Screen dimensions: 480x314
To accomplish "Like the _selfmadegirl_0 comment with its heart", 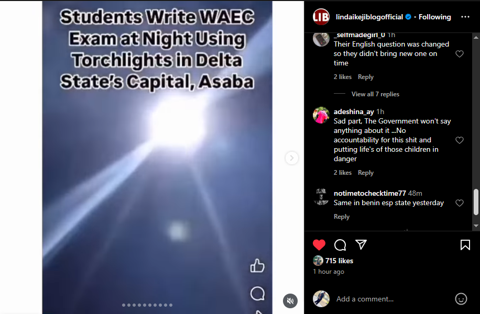I will click(459, 54).
